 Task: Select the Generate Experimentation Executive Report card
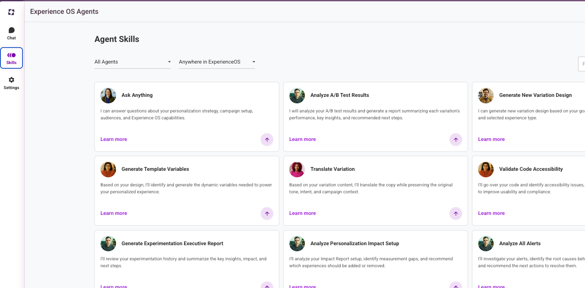187,259
